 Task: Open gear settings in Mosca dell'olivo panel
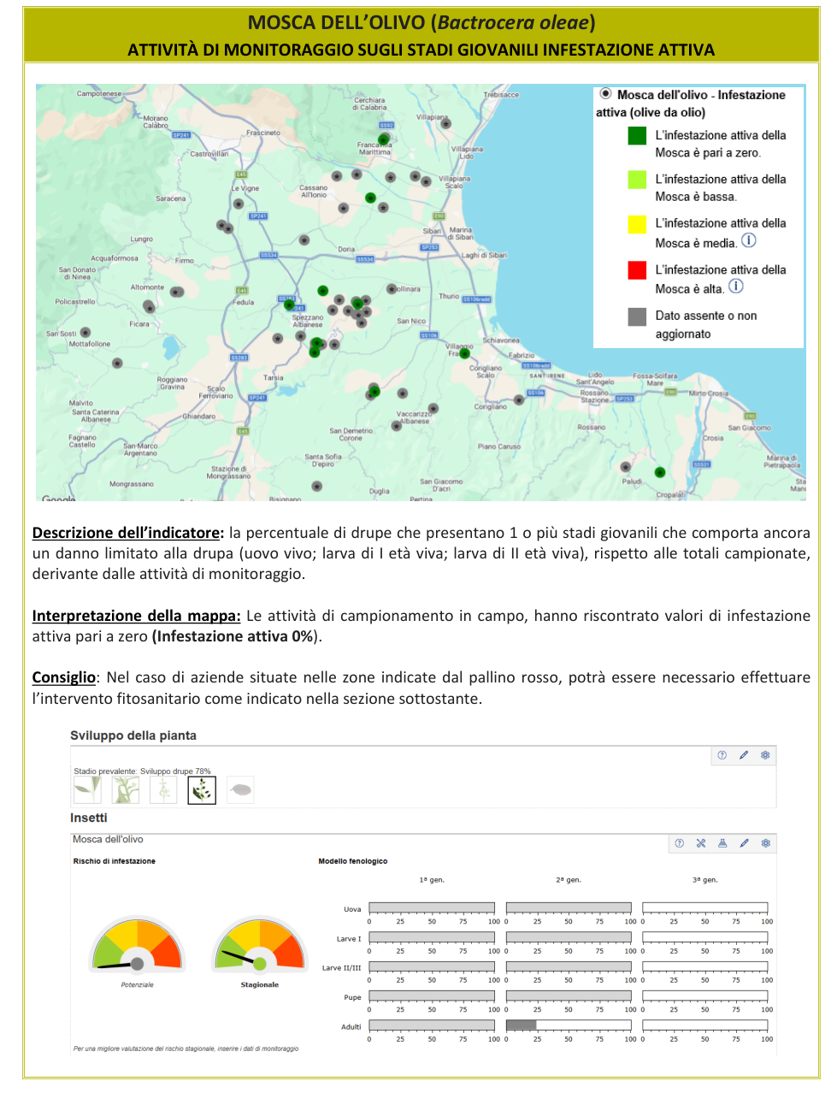(765, 843)
